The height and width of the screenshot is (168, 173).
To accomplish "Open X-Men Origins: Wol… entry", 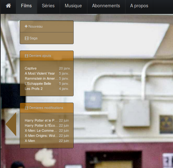I will point(42,136).
